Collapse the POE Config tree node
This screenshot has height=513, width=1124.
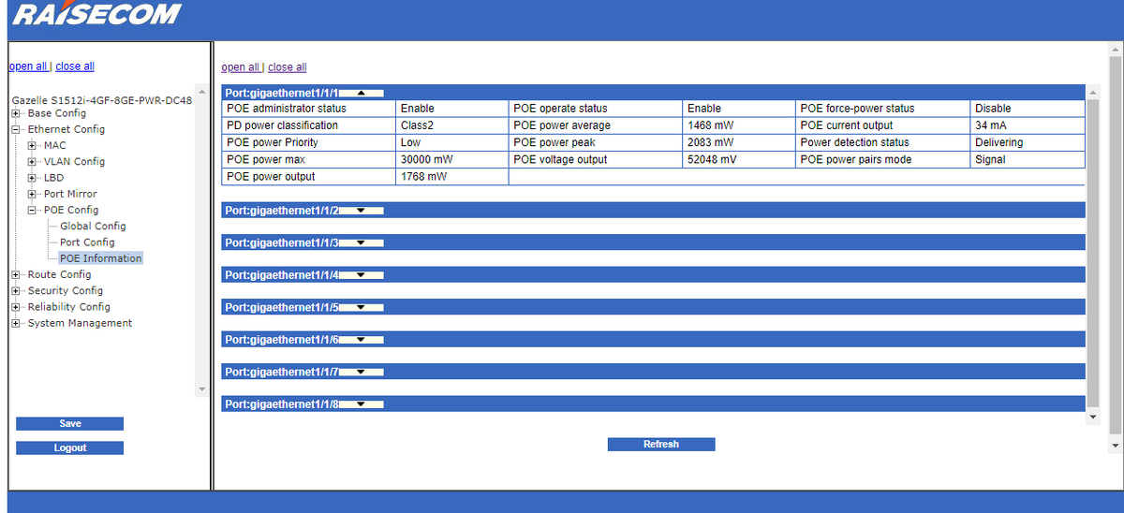tap(33, 210)
